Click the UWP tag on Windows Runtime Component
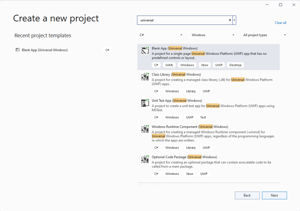 point(206,148)
